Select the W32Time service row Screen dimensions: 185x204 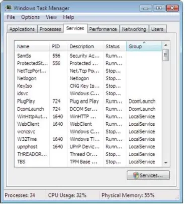(88, 139)
